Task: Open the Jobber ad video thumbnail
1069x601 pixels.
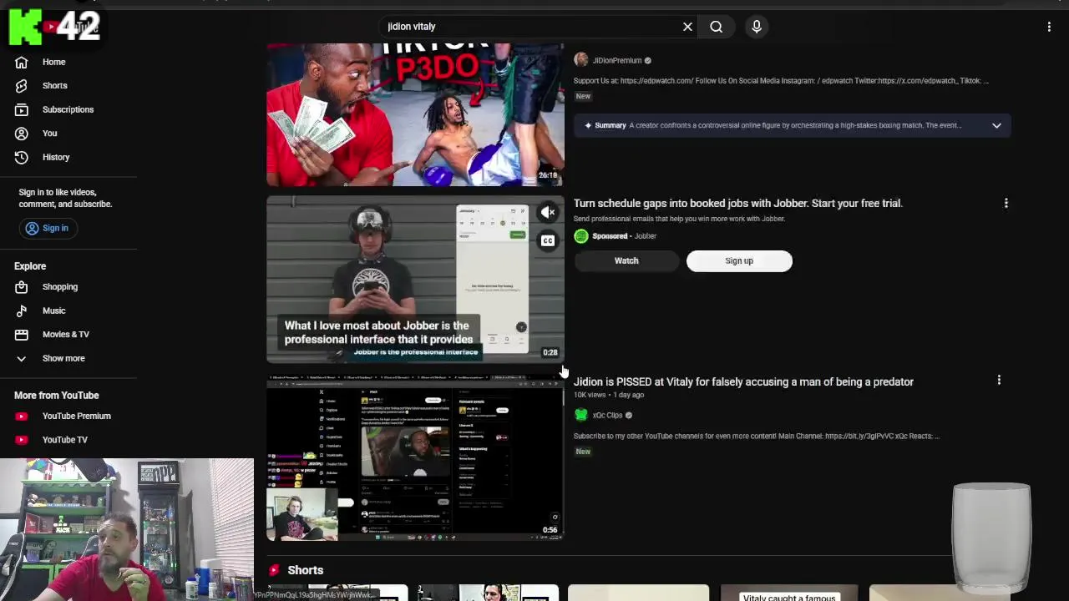Action: coord(415,280)
